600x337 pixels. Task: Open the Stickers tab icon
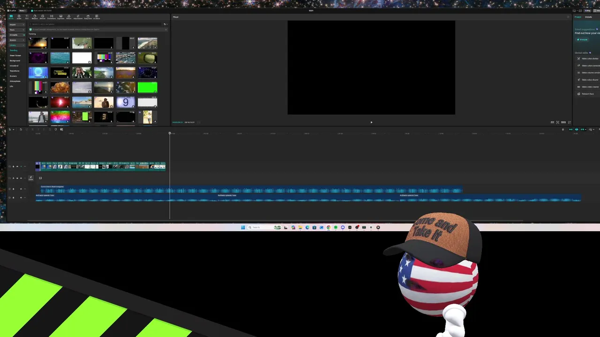[35, 17]
